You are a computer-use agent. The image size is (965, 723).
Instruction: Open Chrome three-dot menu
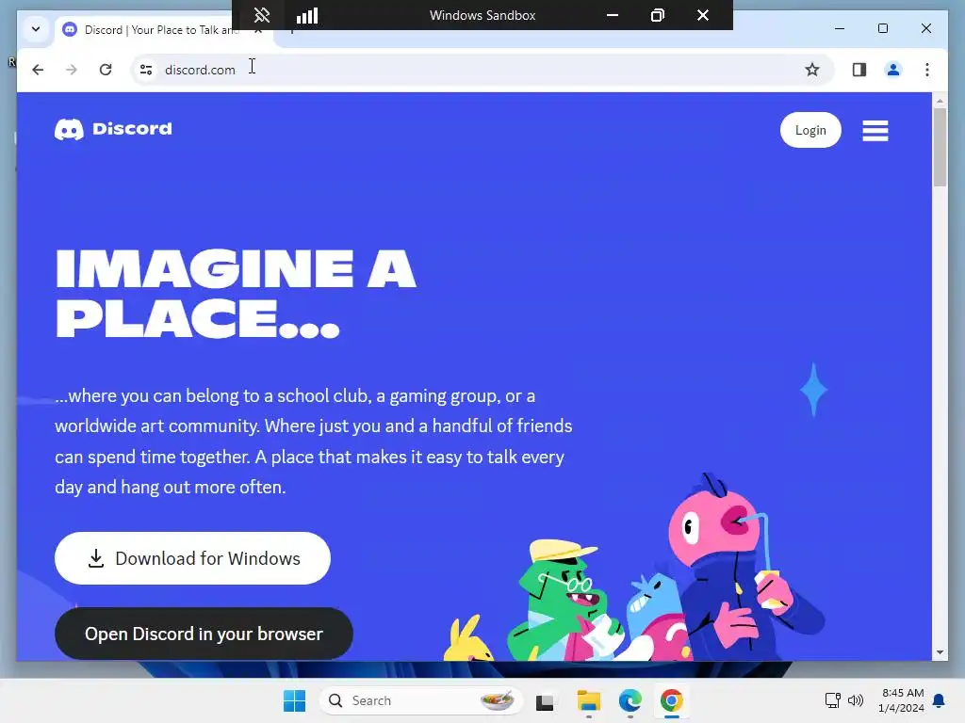tap(927, 70)
